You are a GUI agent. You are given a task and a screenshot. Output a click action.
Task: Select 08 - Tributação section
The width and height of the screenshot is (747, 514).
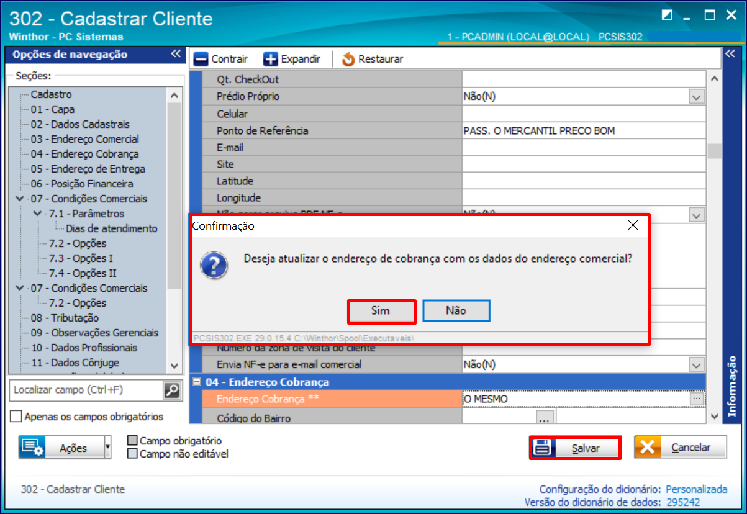pyautogui.click(x=65, y=318)
